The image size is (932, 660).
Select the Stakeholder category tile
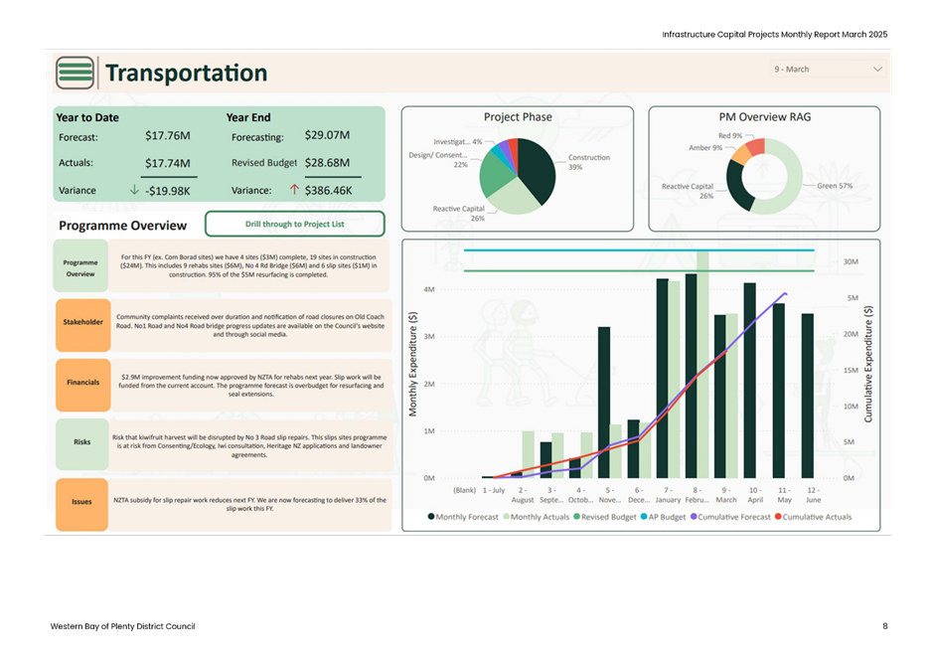(81, 323)
